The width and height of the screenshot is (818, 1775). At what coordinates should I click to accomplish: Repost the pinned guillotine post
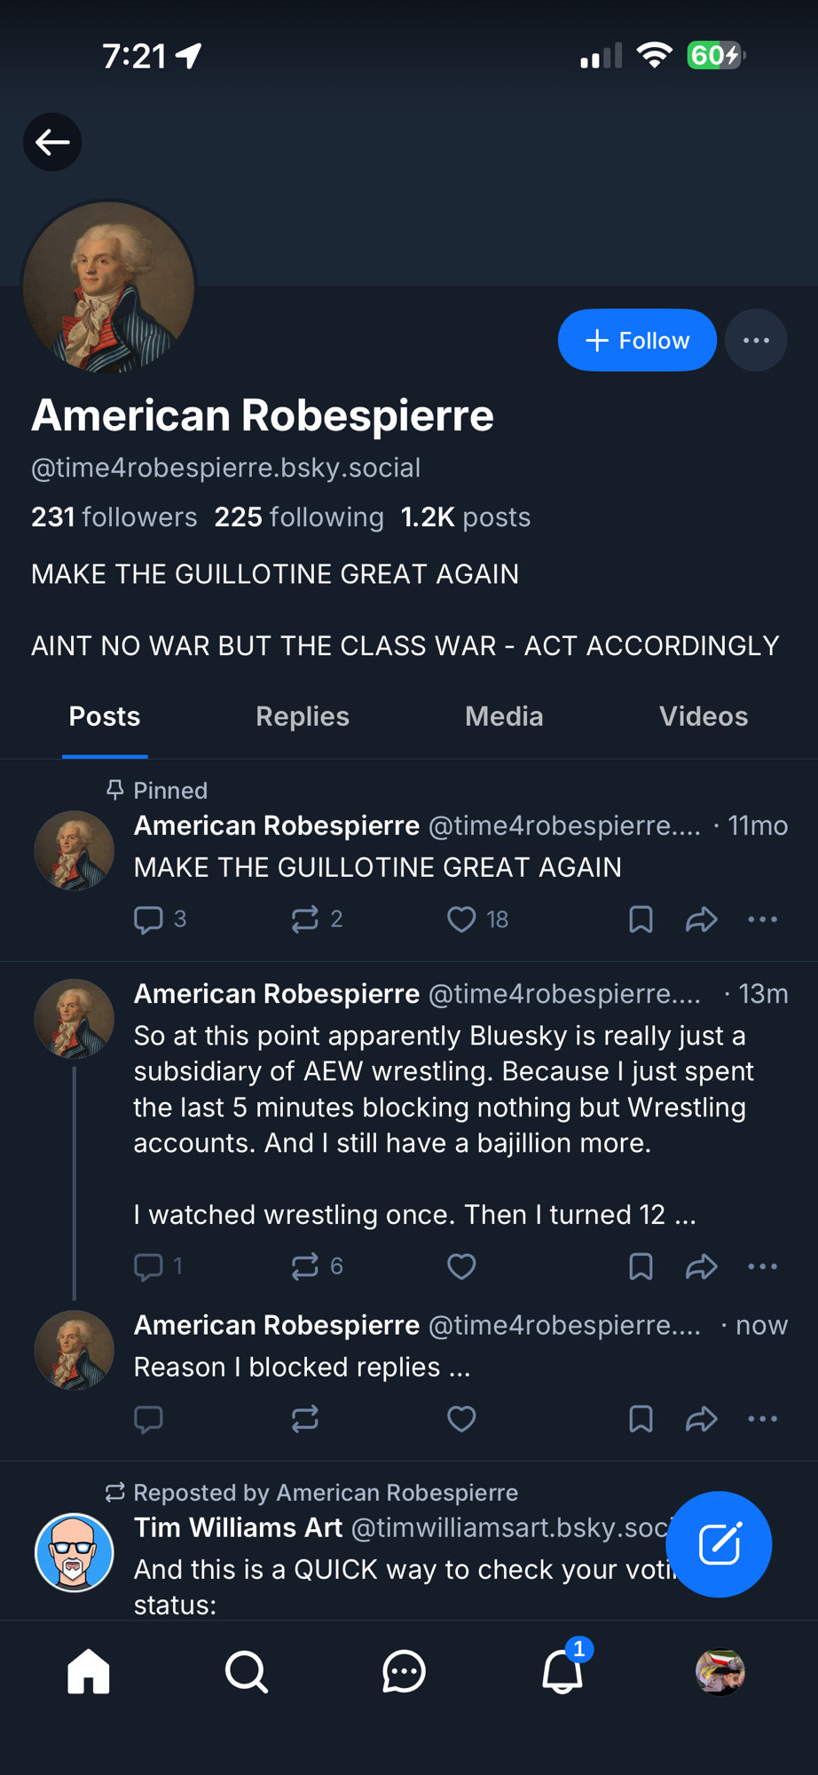point(305,919)
